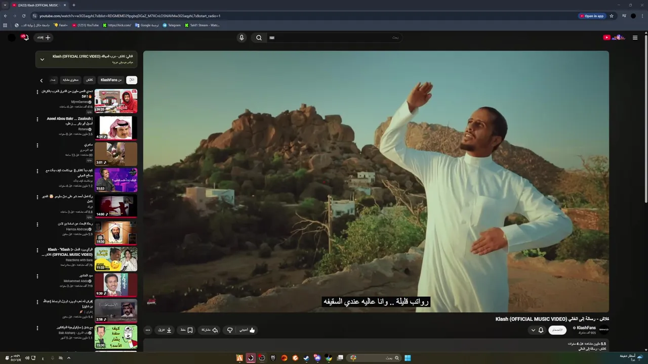
Task: Open the taskbar search box
Action: [374, 358]
